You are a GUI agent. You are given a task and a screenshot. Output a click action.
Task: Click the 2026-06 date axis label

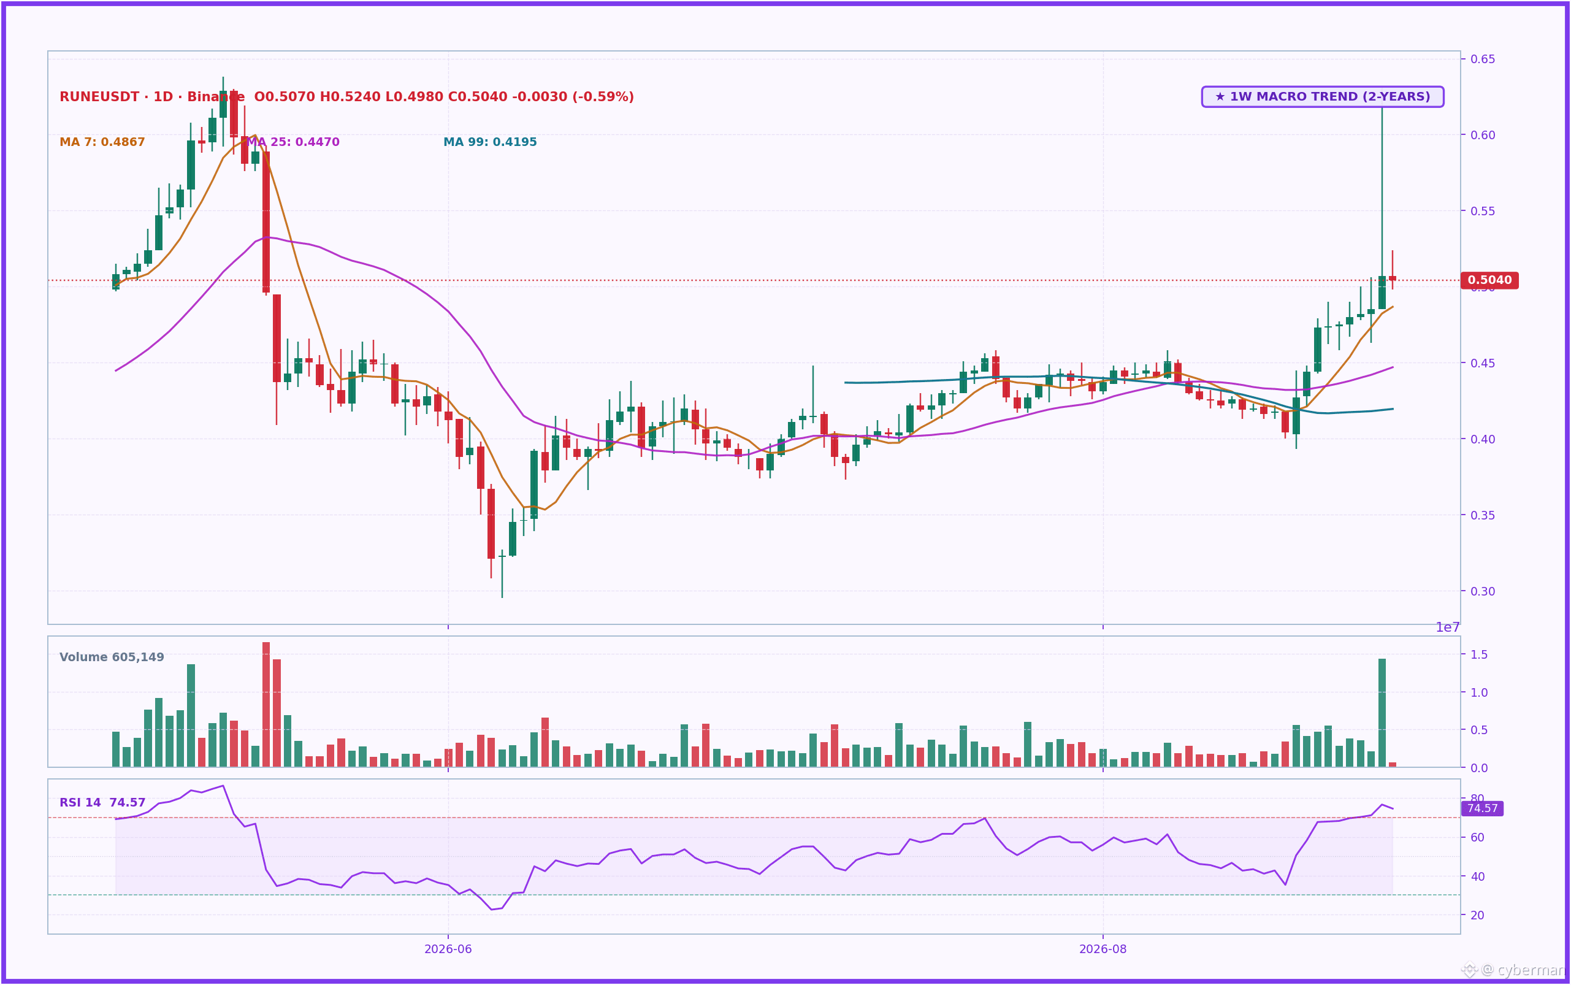click(448, 949)
